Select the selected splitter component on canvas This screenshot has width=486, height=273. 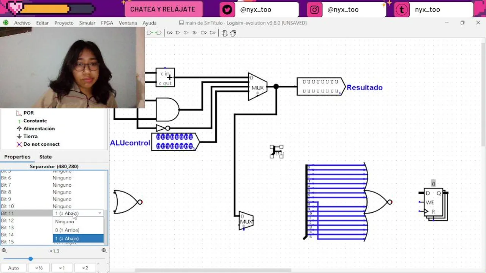click(277, 151)
